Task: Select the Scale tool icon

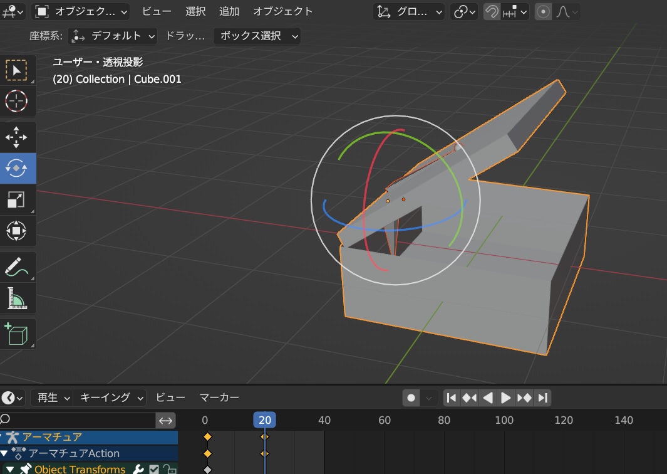Action: (x=16, y=199)
